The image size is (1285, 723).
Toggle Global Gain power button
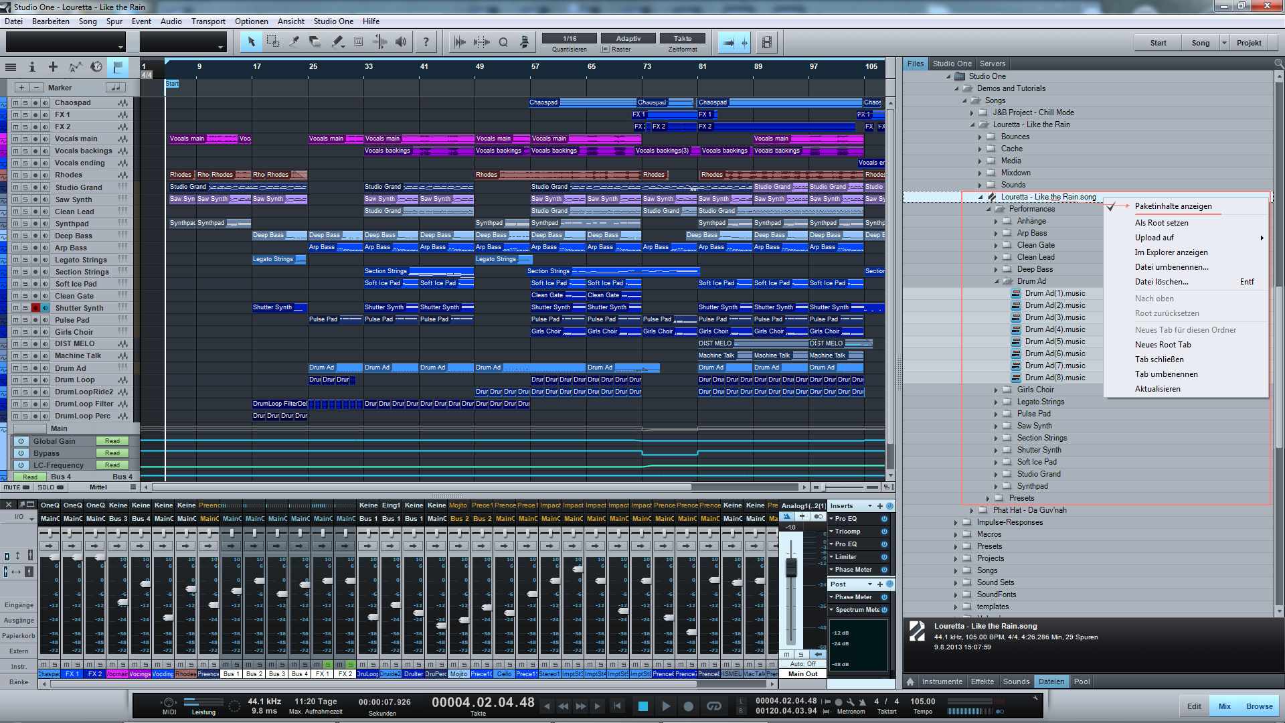[x=21, y=441]
